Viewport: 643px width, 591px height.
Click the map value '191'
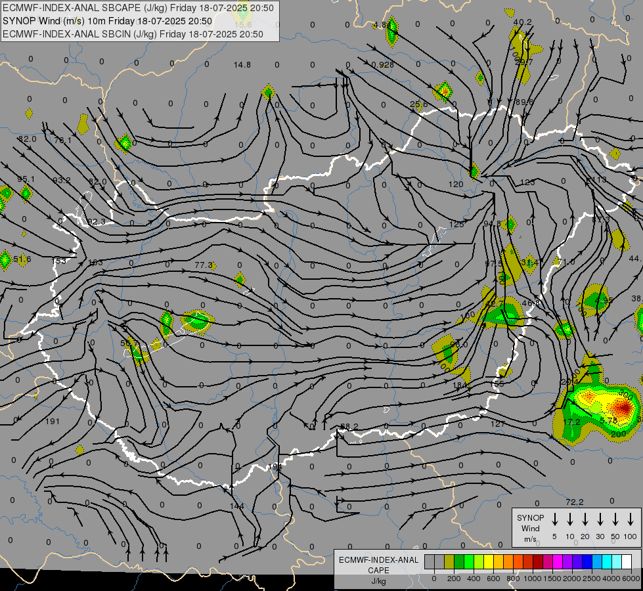(53, 421)
